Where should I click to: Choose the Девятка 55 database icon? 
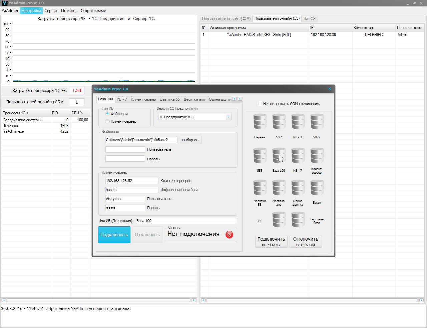(x=260, y=188)
